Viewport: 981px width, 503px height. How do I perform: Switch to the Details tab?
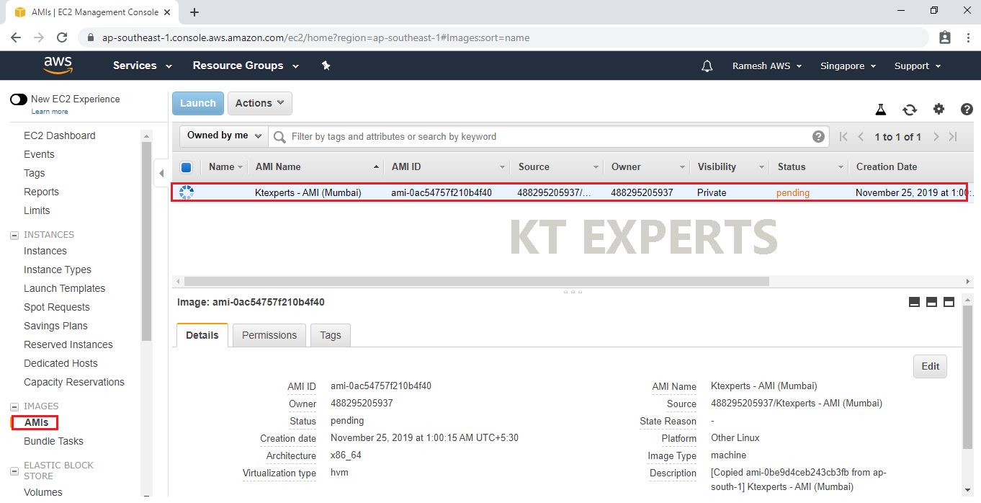[202, 335]
